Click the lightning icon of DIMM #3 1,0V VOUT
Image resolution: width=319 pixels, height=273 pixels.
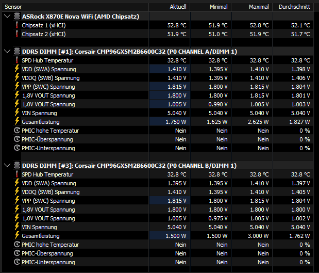[x=17, y=218]
